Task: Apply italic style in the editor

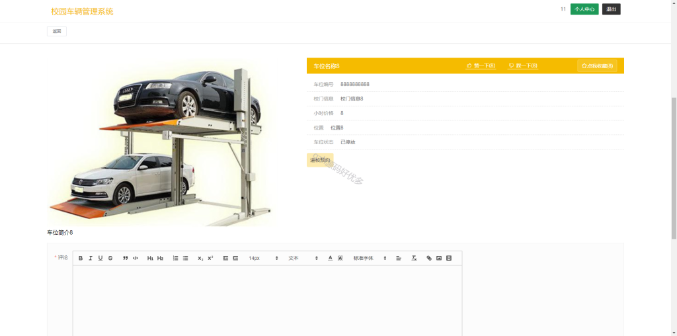Action: (91, 258)
